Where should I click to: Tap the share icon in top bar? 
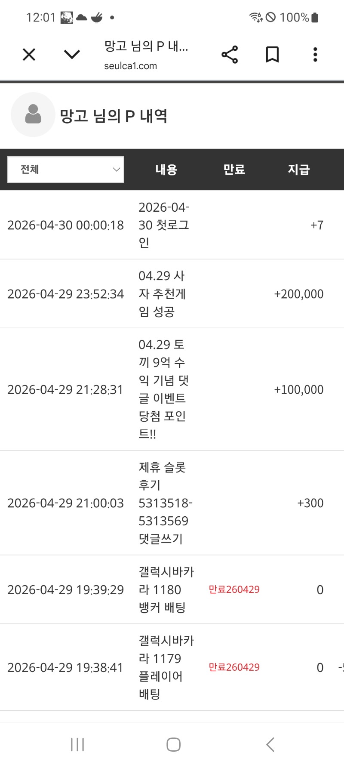click(x=230, y=55)
